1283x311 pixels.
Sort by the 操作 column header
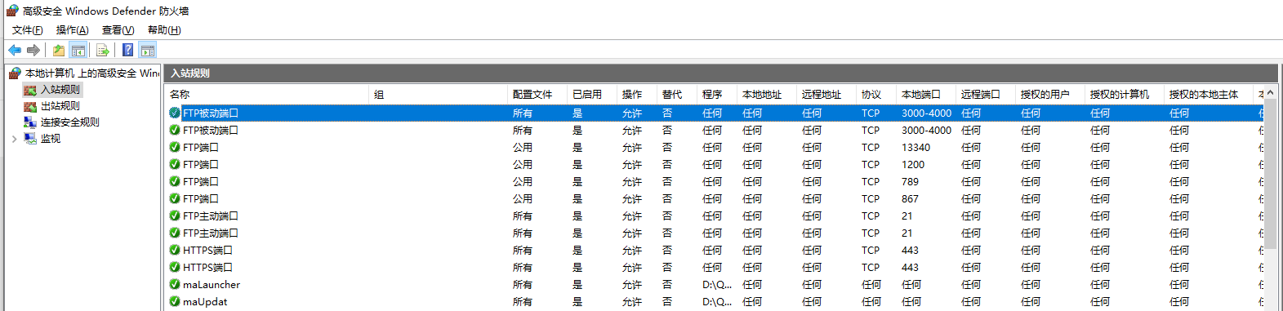click(x=636, y=95)
